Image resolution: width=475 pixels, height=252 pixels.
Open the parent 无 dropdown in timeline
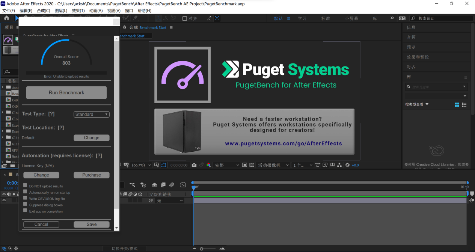pyautogui.click(x=170, y=201)
